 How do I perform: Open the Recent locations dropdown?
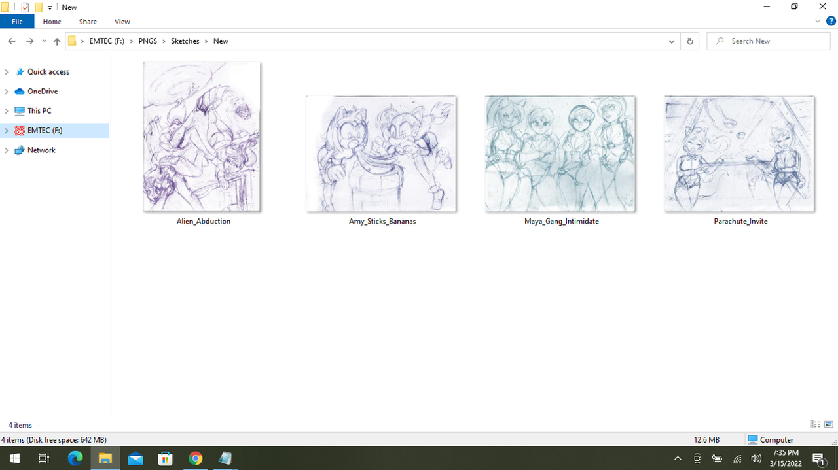click(44, 41)
